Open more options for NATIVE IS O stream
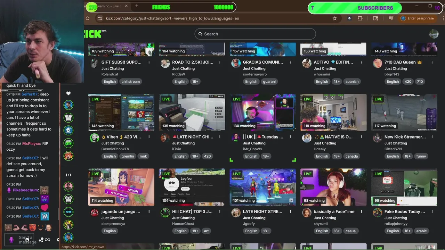Image resolution: width=445 pixels, height=250 pixels. coord(361,137)
